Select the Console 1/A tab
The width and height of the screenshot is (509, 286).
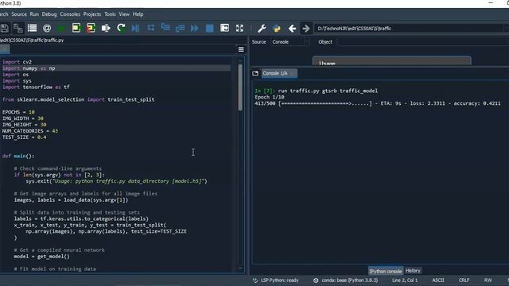point(279,73)
